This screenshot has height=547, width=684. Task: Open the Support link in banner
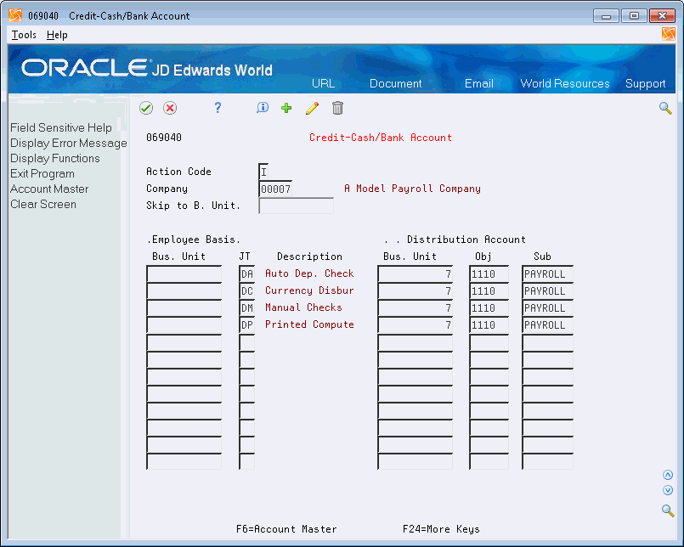(645, 83)
